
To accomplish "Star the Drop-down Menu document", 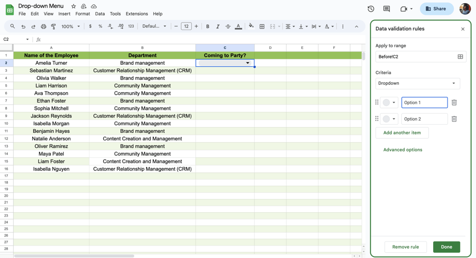I will 73,6.
